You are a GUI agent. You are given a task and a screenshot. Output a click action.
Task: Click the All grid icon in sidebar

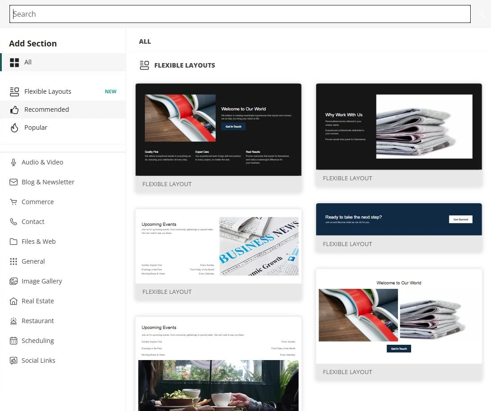14,63
